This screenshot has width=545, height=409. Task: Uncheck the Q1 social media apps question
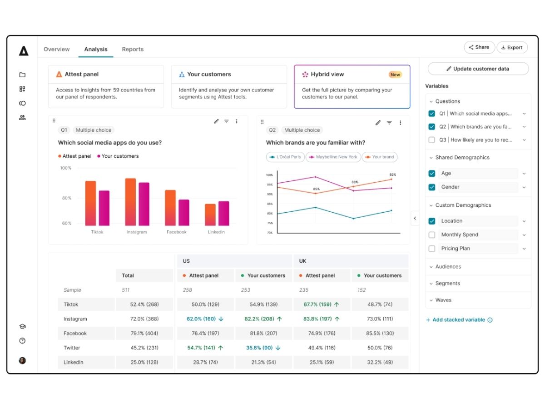tap(432, 114)
